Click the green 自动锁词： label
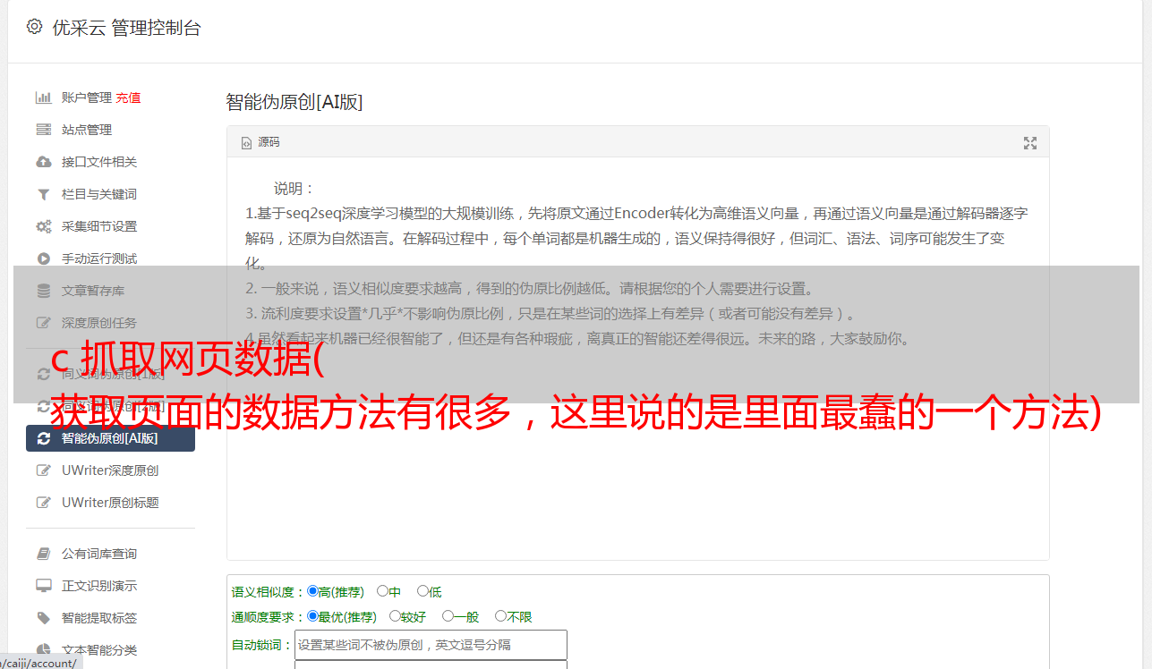The image size is (1152, 669). 261,645
